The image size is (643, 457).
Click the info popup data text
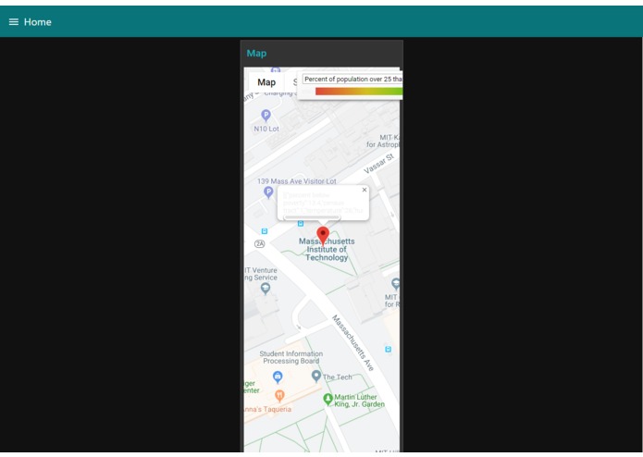[323, 203]
